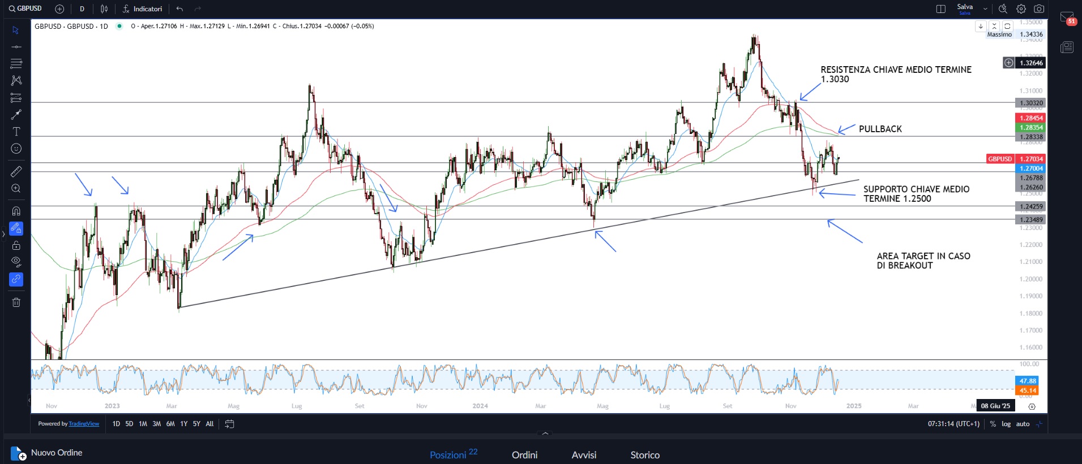Activate the zoom-in magnifier tool
This screenshot has height=464, width=1082.
[16, 189]
